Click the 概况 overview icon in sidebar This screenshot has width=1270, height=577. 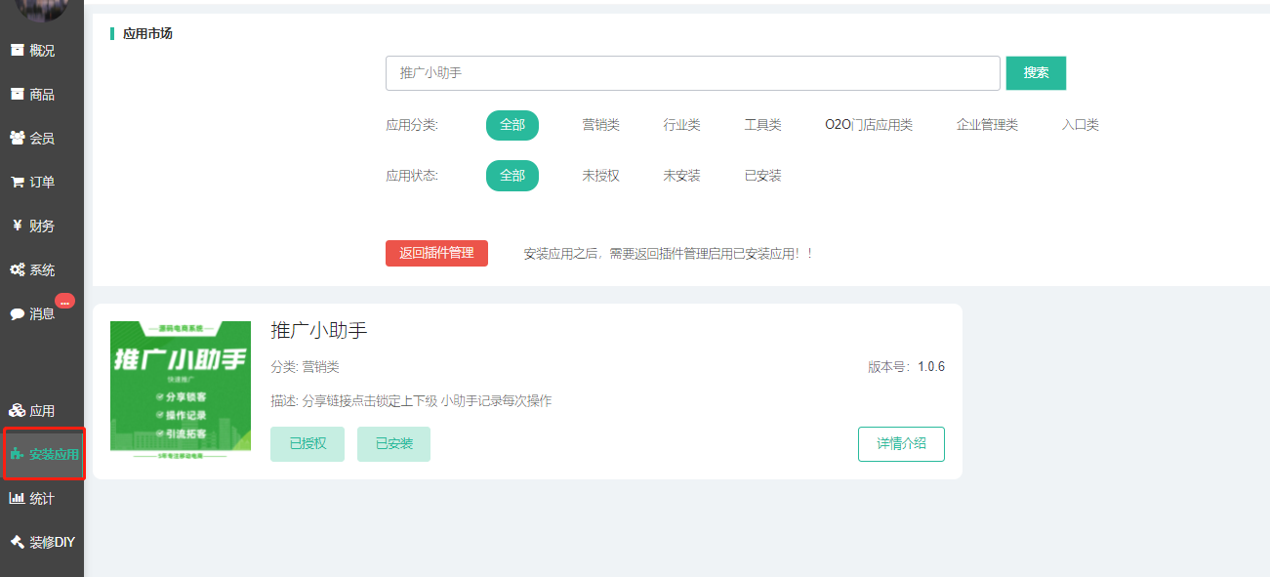pos(17,51)
